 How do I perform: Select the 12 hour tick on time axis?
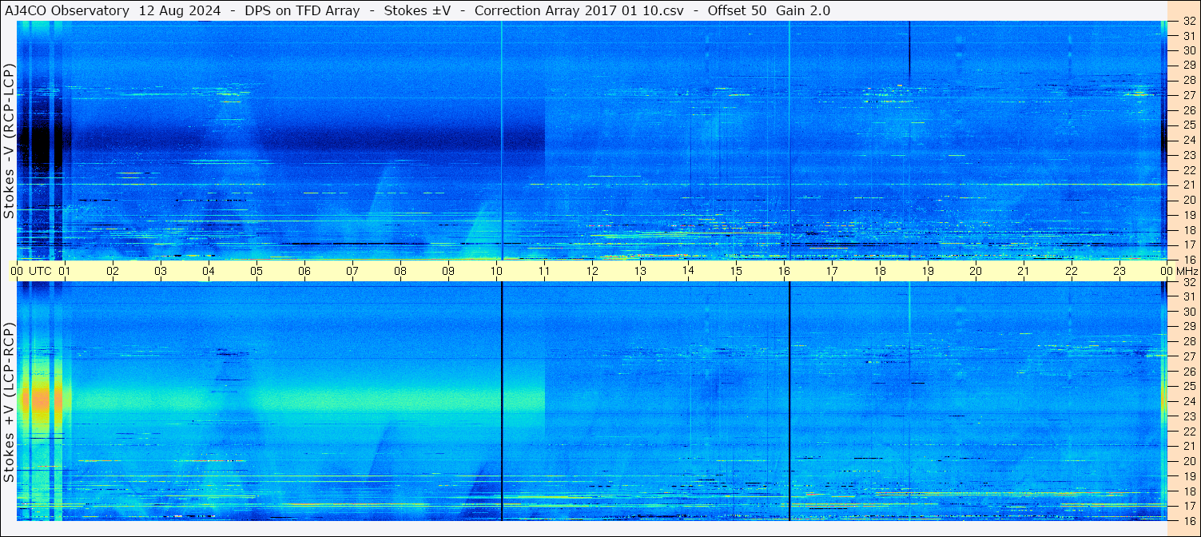[x=592, y=272]
